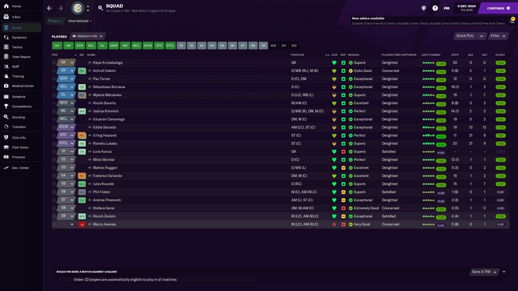Open the help question mark icon
Viewport: 518px width, 291px height.
[x=435, y=8]
